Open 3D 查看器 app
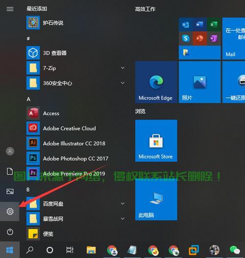245x258 pixels. pos(75,53)
